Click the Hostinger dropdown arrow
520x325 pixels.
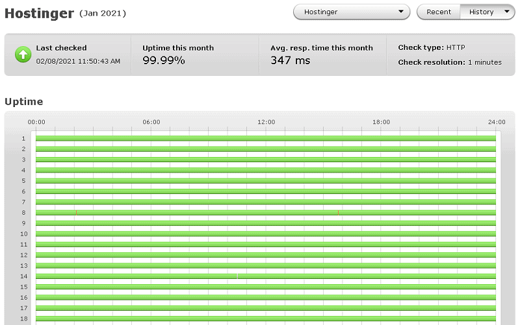(x=401, y=12)
